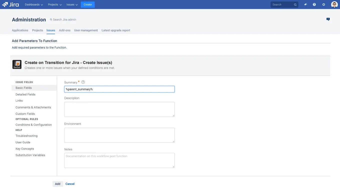Open the Latest upgrade report tab

pos(116,30)
